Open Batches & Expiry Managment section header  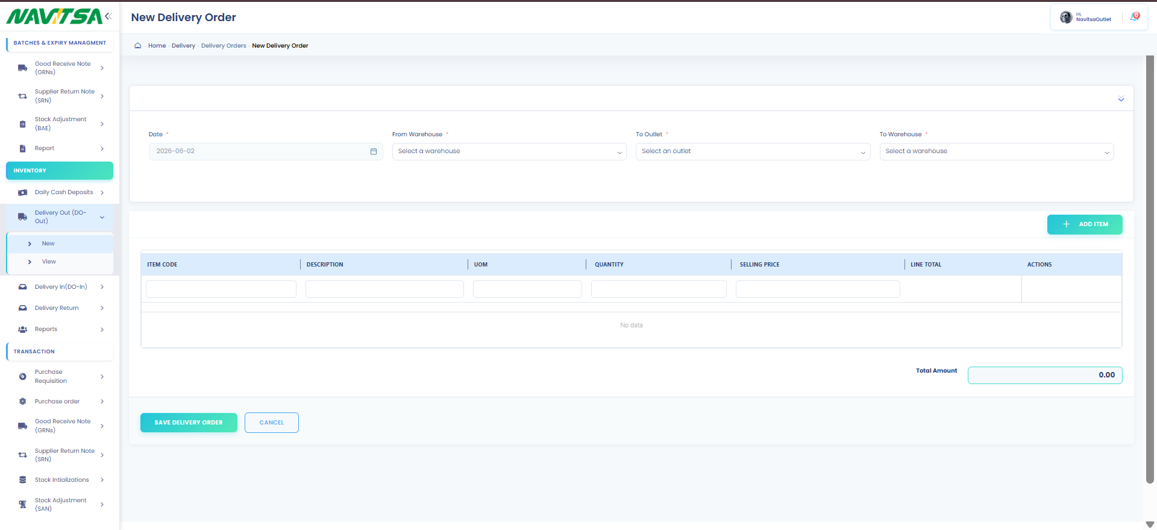(x=60, y=43)
